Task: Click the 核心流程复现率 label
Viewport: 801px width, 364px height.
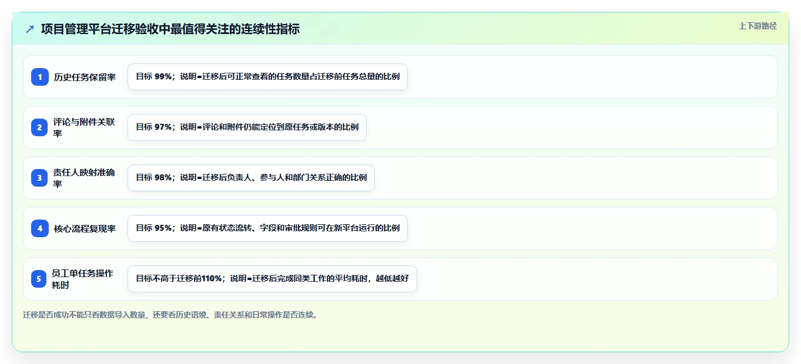Action: tap(85, 228)
